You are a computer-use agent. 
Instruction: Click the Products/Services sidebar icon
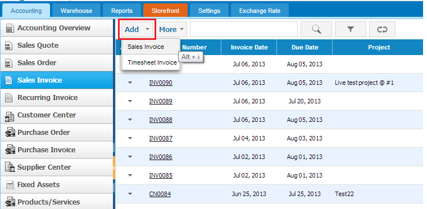tap(10, 202)
